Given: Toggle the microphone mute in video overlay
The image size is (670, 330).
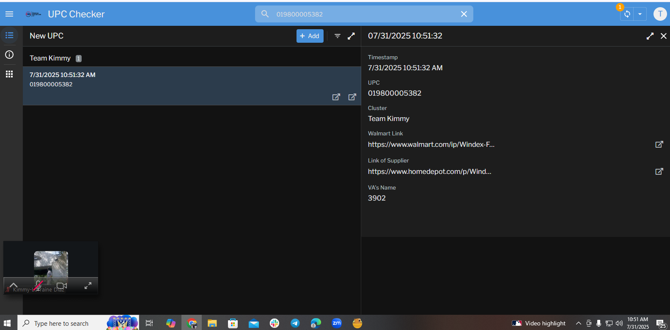Looking at the screenshot, I should click(38, 286).
